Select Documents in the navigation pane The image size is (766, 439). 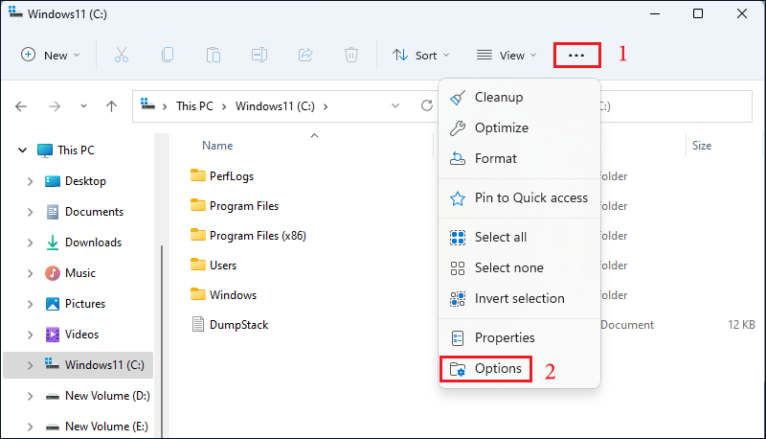[94, 212]
